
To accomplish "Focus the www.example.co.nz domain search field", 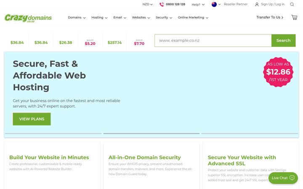I will [x=213, y=40].
